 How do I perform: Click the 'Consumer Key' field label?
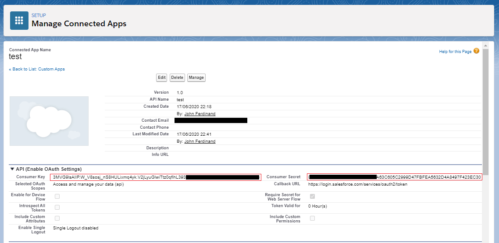(31, 177)
